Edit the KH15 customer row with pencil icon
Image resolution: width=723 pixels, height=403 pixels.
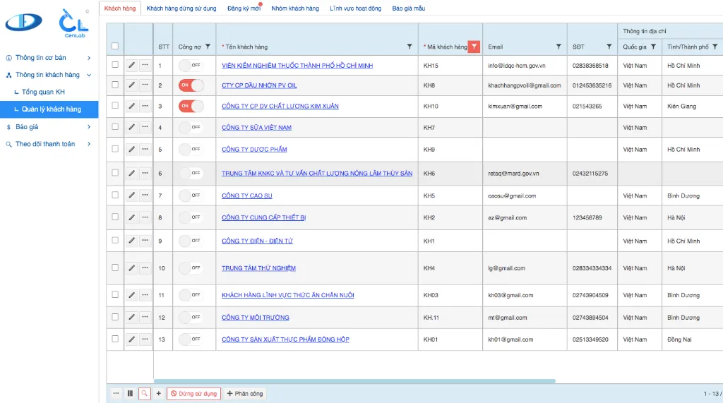tap(132, 65)
